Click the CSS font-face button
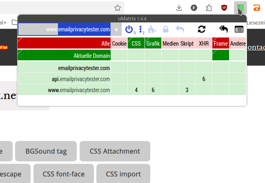The image size is (265, 183). click(64, 174)
